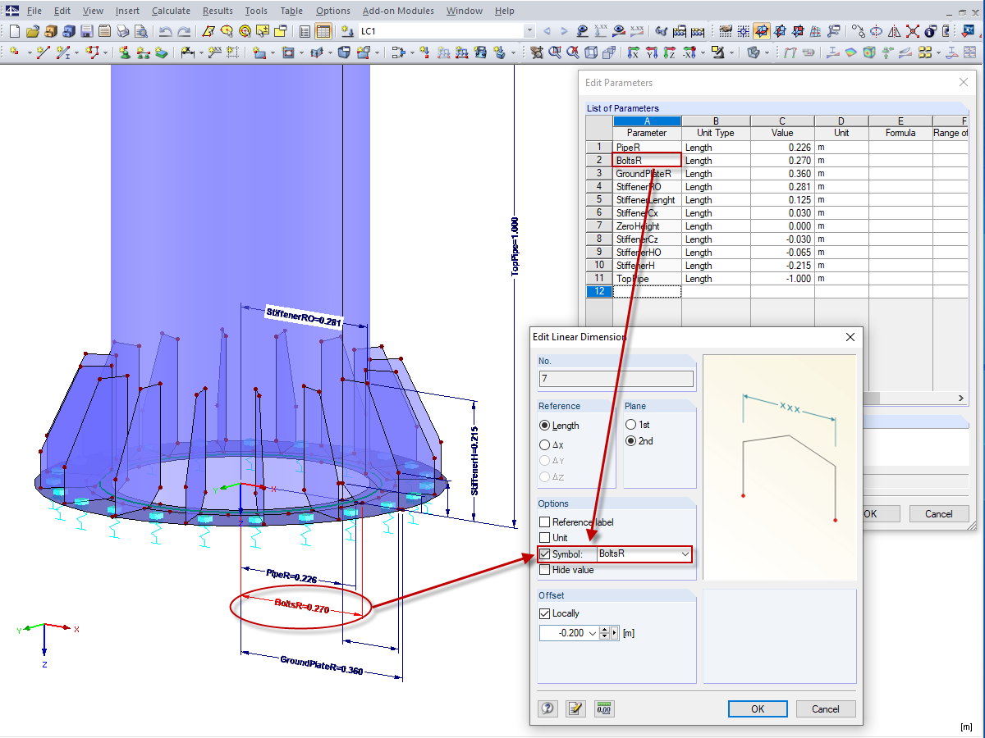
Task: Click the colored results cube icon
Action: [868, 52]
